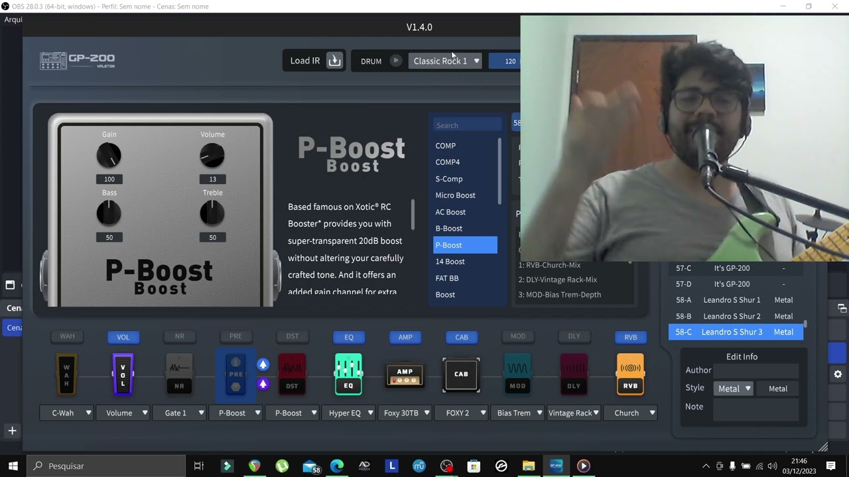Image resolution: width=849 pixels, height=477 pixels.
Task: Select the VOL pedal in the effect chain
Action: [123, 374]
